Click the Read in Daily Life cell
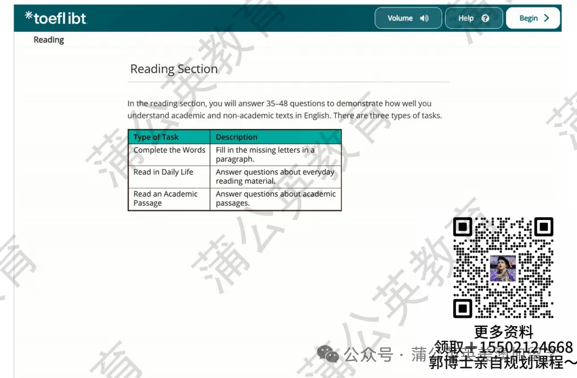 tap(169, 177)
